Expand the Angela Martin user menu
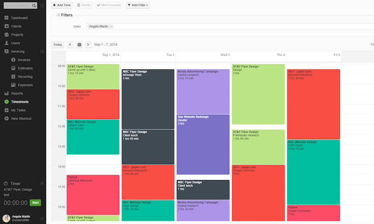Viewport: 374px width, 224px height. 42,218
